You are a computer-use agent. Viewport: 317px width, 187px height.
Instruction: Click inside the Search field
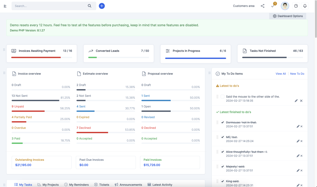click(x=48, y=6)
